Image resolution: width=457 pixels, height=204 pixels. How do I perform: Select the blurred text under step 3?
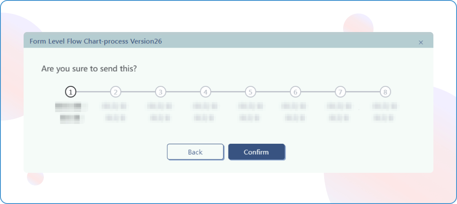pos(160,112)
